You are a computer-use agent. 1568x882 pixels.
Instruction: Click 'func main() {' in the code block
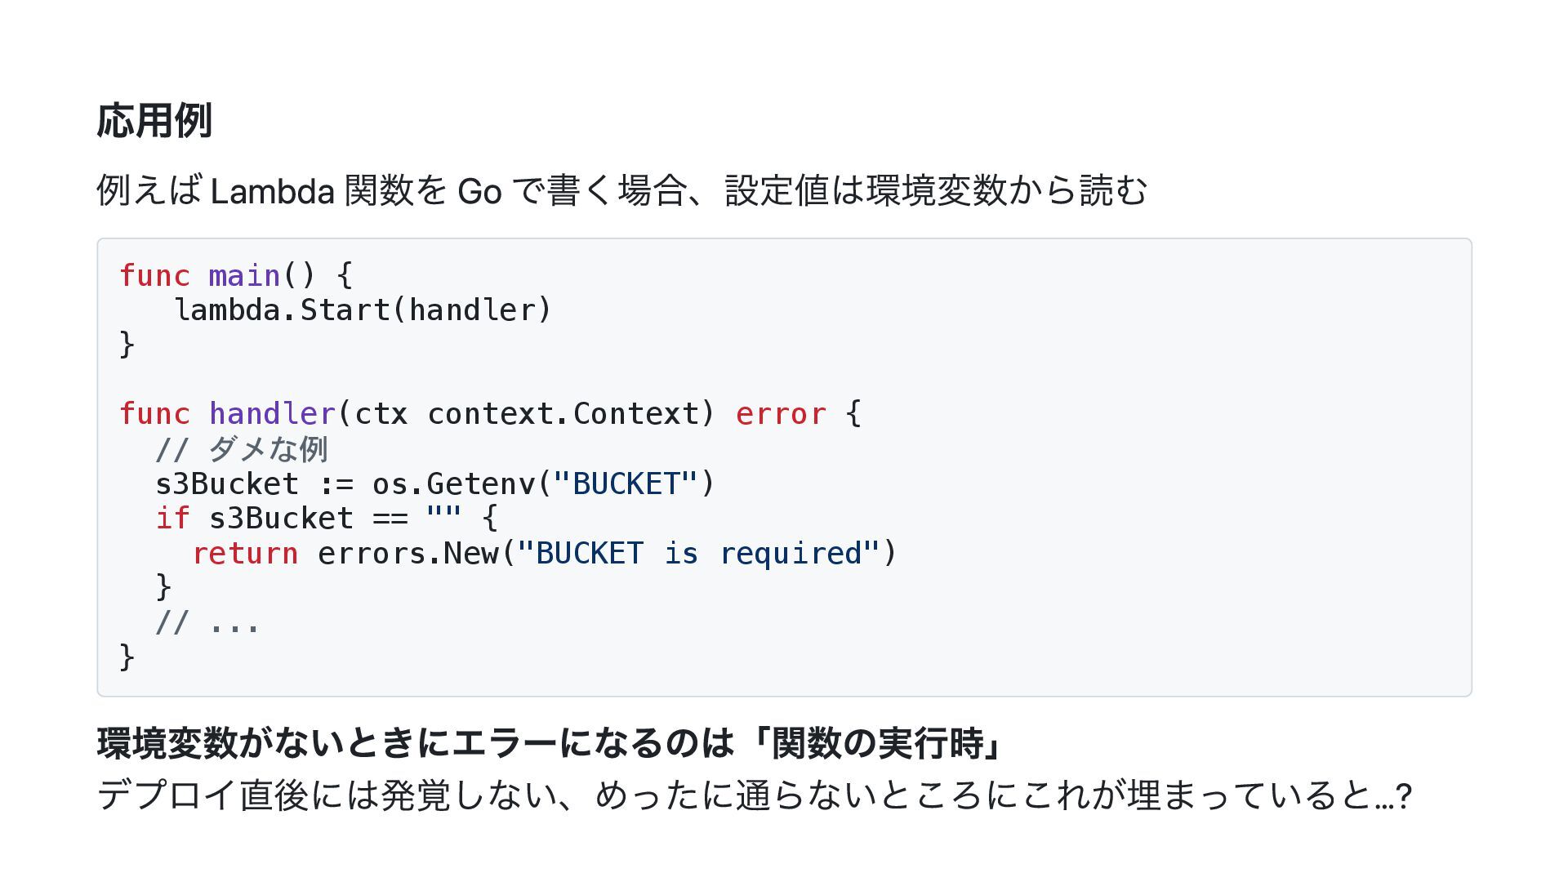[x=236, y=275]
